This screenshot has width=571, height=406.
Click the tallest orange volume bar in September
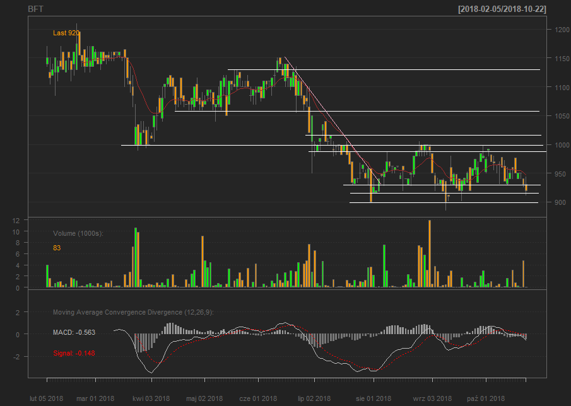[430, 253]
